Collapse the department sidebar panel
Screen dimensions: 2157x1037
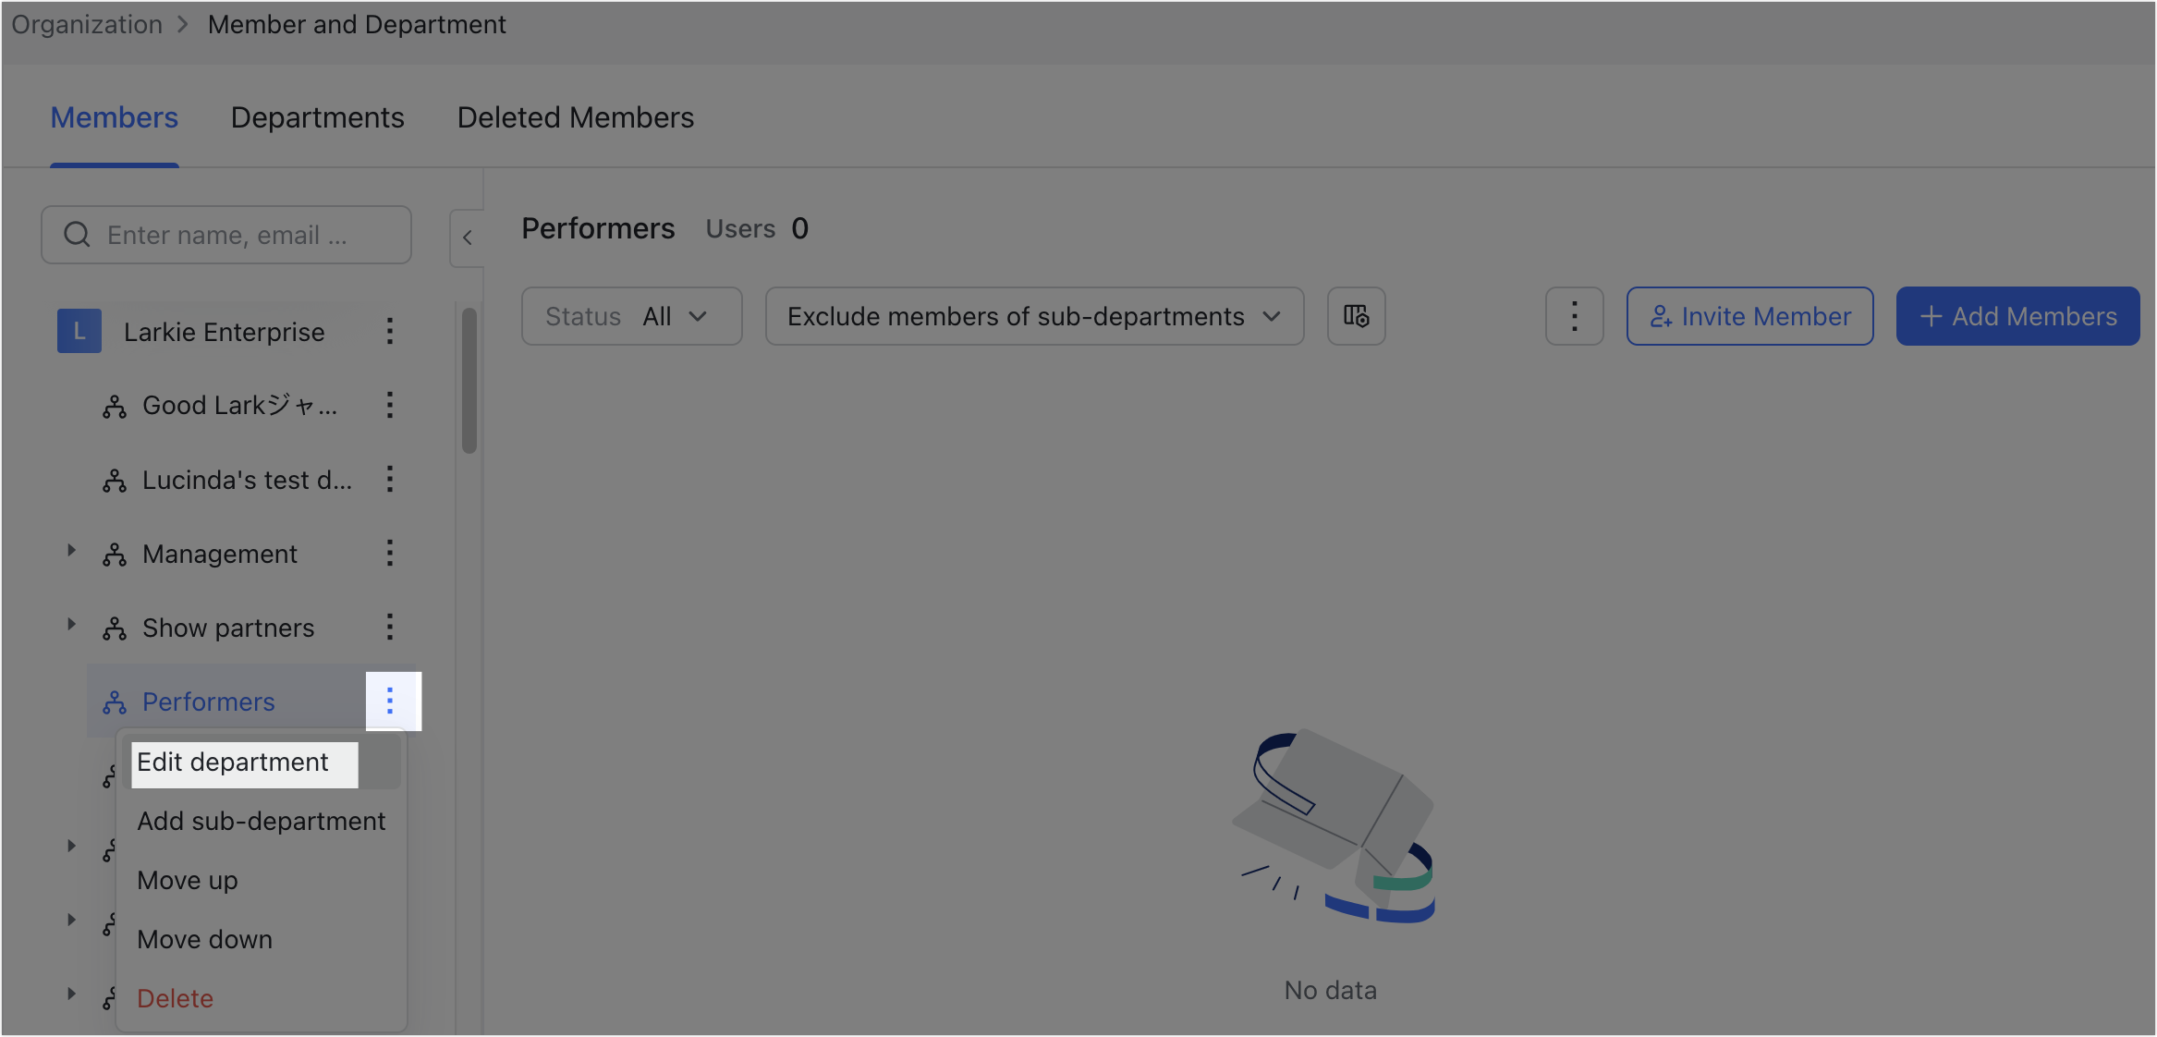468,238
